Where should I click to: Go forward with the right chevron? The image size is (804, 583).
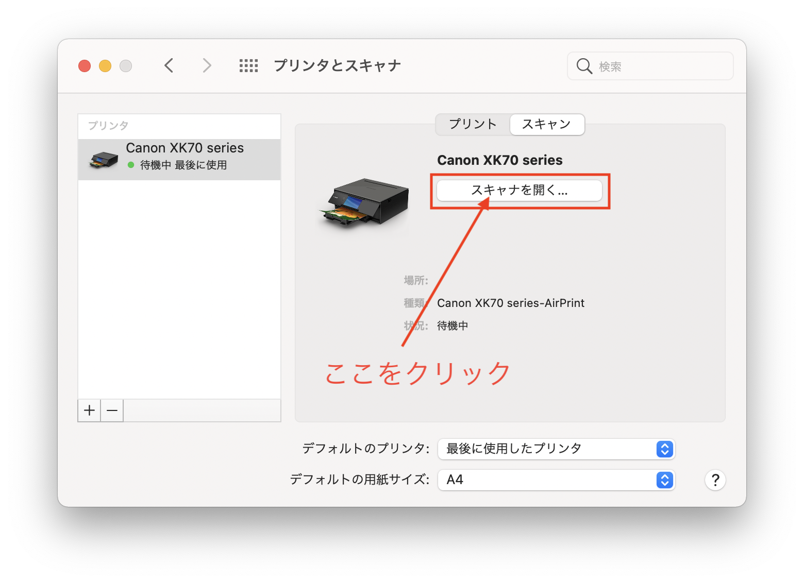[x=207, y=65]
